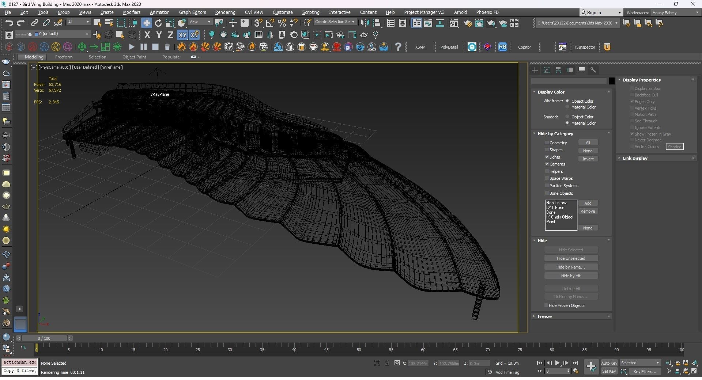Open the Modify command panel tab

(547, 70)
